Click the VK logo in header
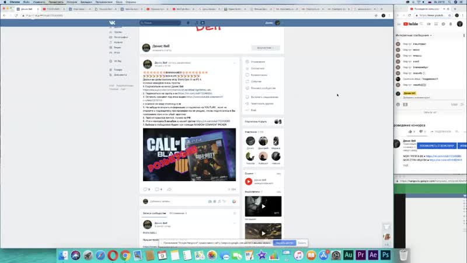467x263 pixels. point(112,23)
